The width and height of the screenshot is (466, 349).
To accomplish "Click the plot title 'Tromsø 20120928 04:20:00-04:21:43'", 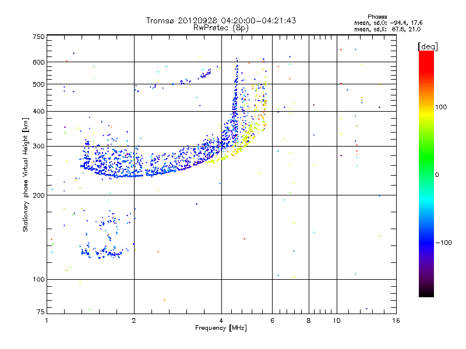I will [221, 20].
